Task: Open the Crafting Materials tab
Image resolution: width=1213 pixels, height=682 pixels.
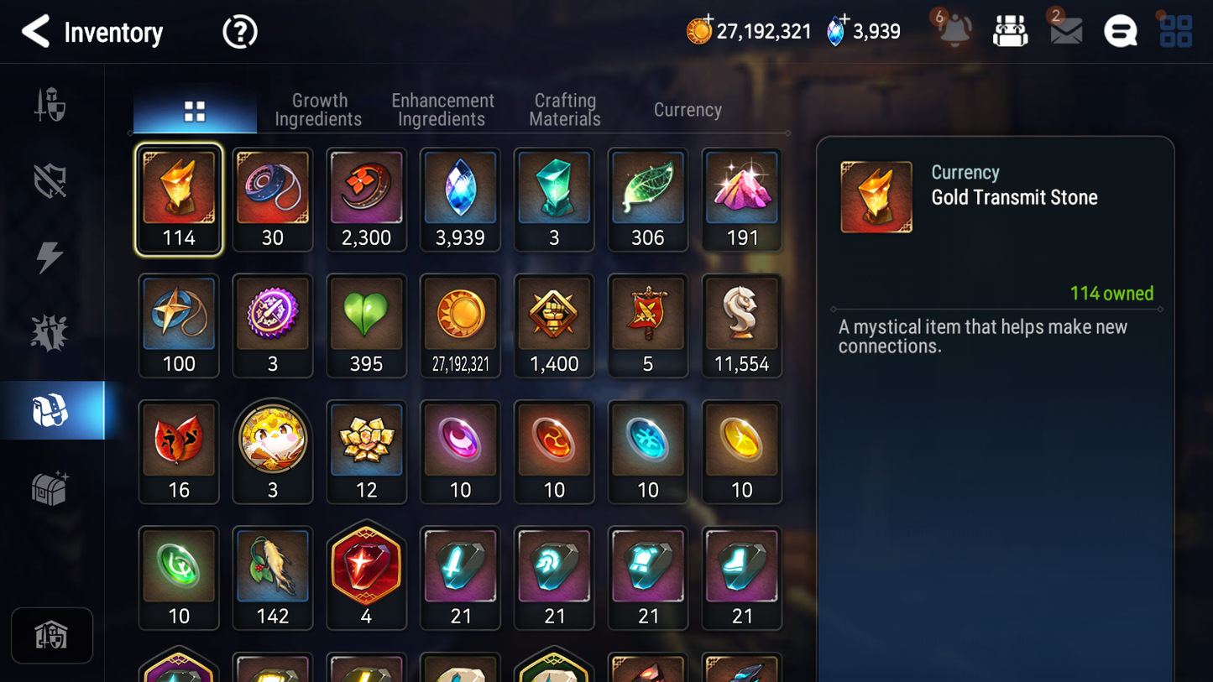Action: pyautogui.click(x=565, y=110)
